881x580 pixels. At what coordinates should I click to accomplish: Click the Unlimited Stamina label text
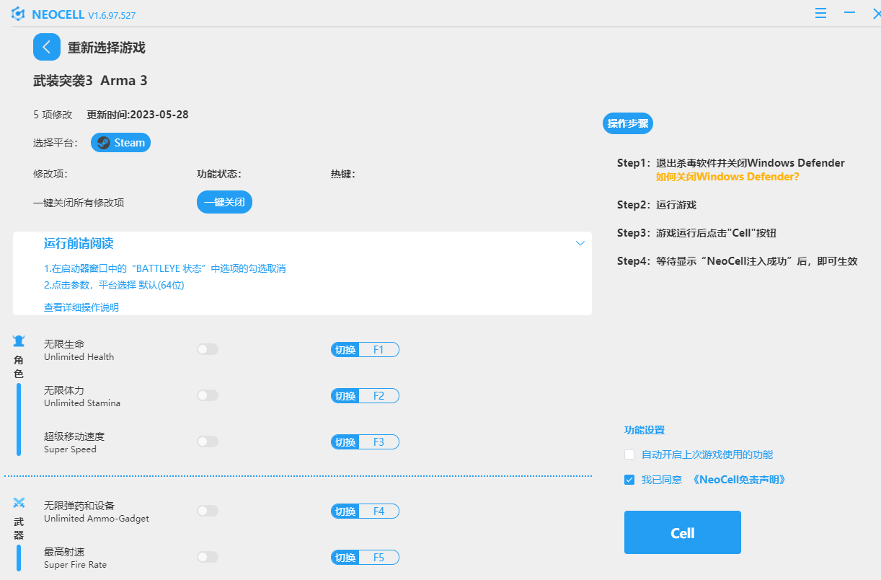tap(82, 403)
